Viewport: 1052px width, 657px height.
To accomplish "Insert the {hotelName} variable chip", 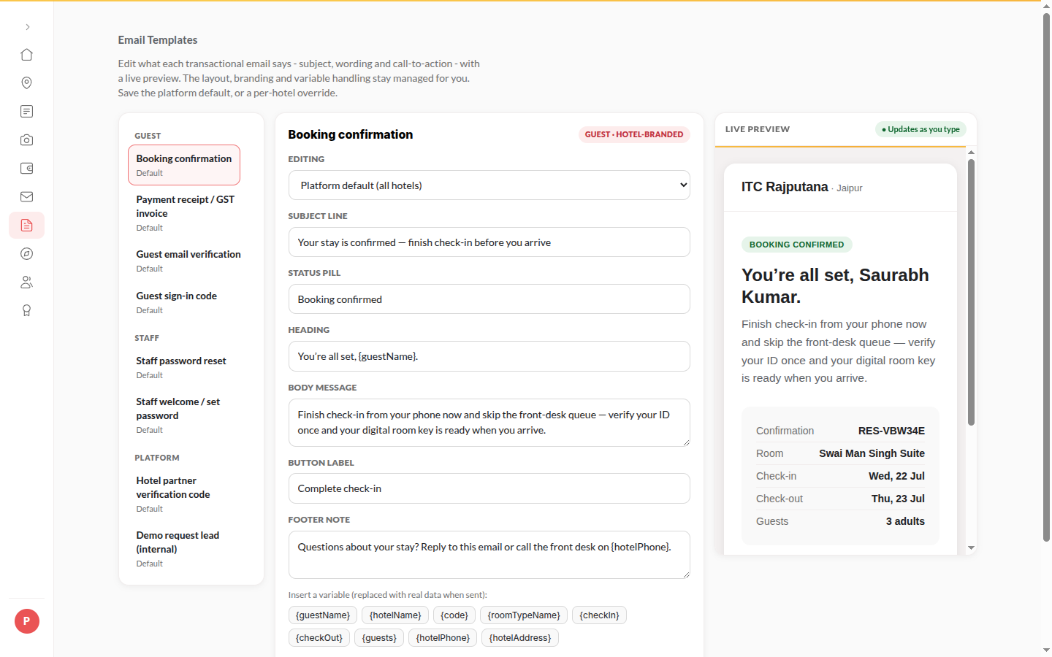I will (x=395, y=615).
